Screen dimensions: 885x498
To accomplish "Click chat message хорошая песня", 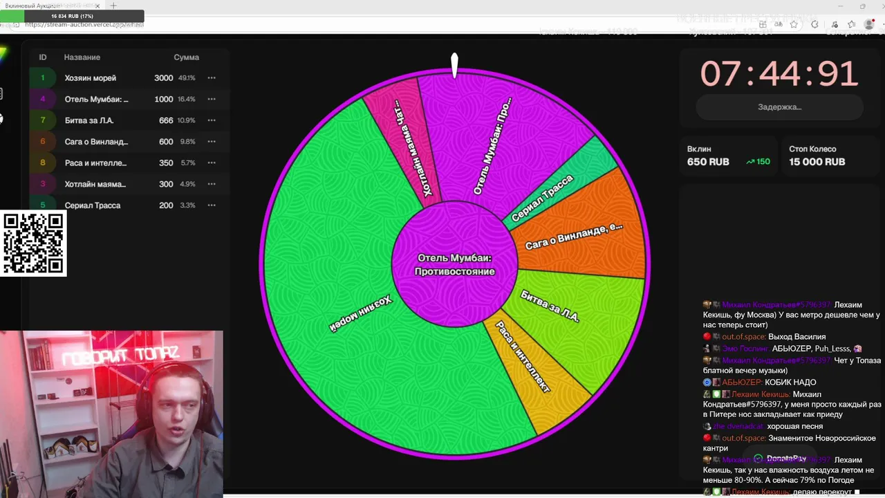I will coord(795,427).
